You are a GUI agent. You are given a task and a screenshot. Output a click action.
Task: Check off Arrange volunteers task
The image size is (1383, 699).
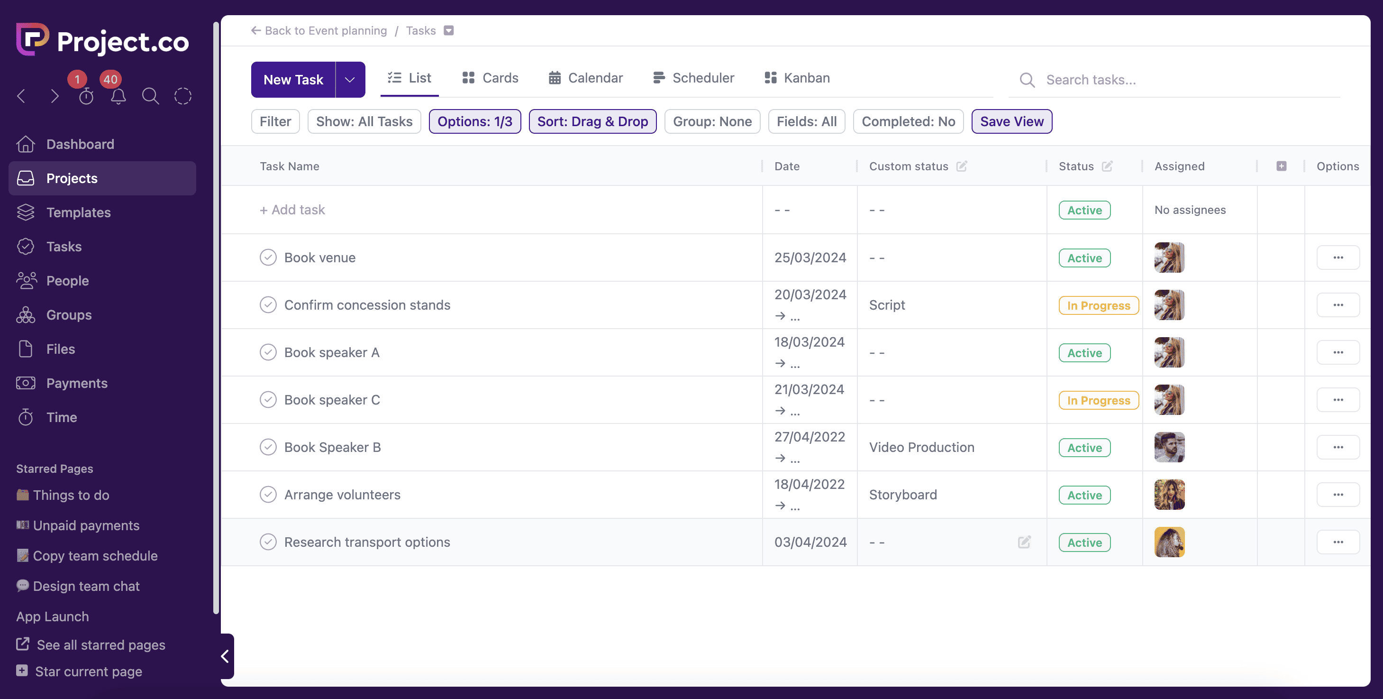(268, 494)
